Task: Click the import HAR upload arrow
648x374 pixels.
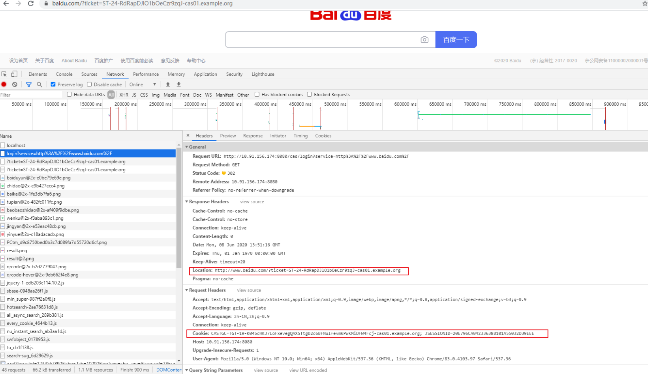Action: click(168, 84)
